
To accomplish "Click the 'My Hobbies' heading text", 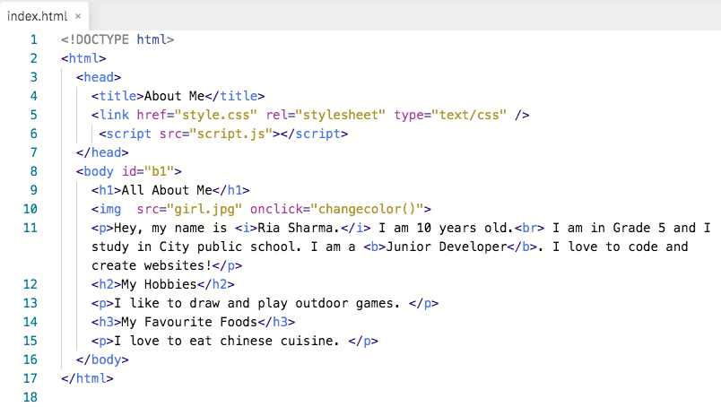I will [159, 285].
